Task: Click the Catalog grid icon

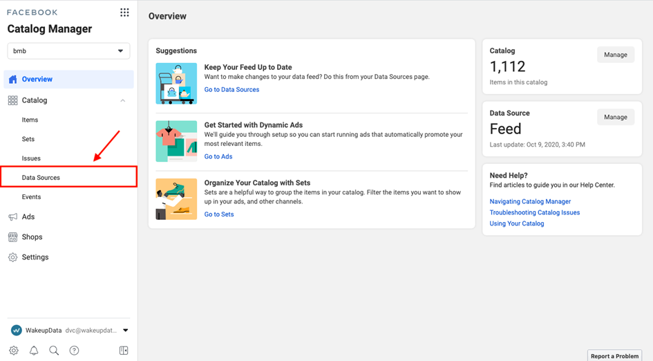Action: pyautogui.click(x=13, y=100)
